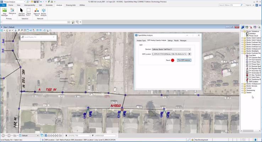
Task: Select Primary Circuit feature in the tree
Action: point(253,36)
